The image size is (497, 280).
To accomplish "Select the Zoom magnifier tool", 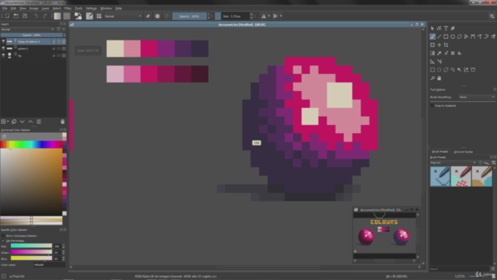I will point(433,78).
